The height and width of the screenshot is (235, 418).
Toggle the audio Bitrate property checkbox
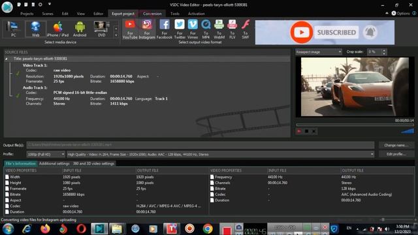coord(212,189)
